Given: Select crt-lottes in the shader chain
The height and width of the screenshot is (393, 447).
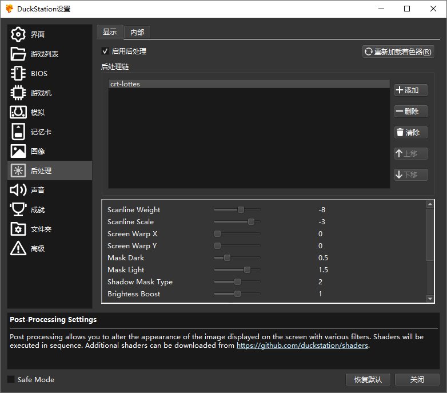Looking at the screenshot, I should (249, 84).
